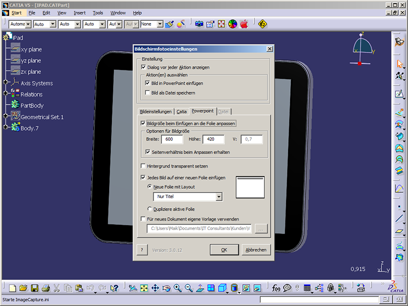Open the 'Automa' dropdown in top toolbar
The height and width of the screenshot is (306, 408).
pyautogui.click(x=28, y=24)
